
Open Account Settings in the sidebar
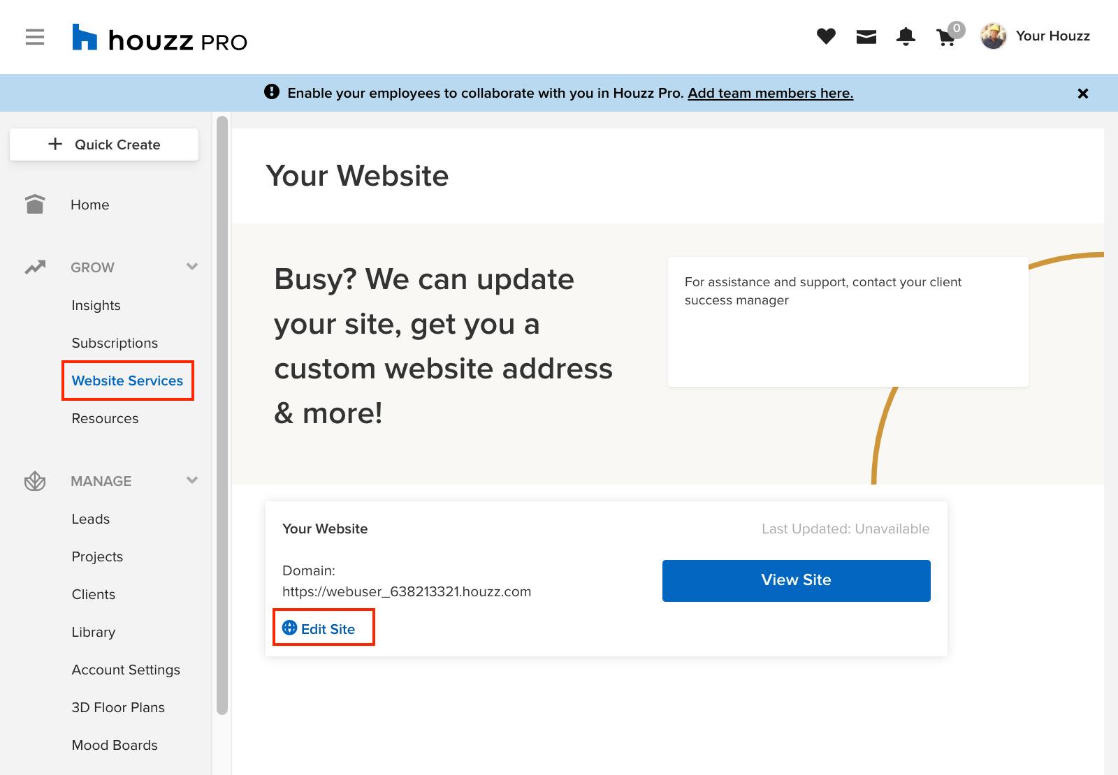pos(126,670)
